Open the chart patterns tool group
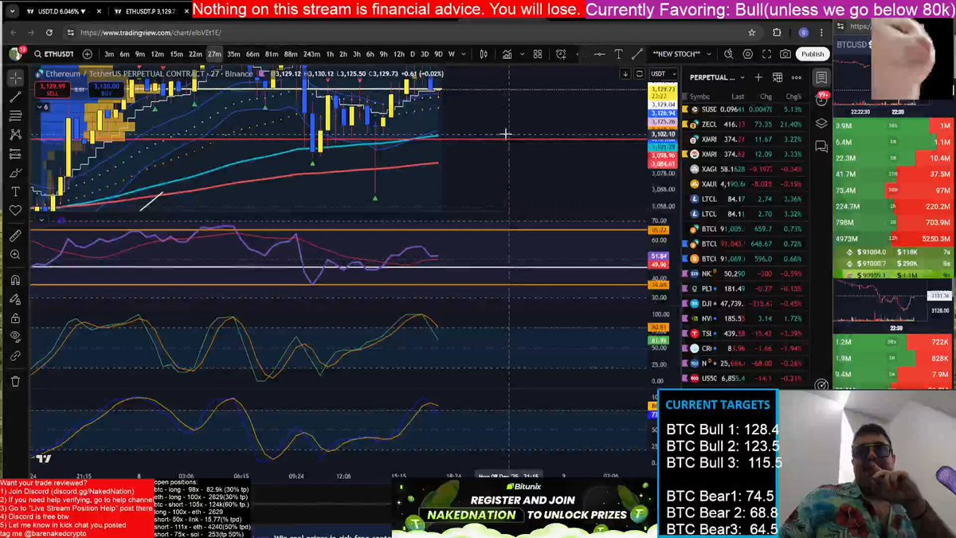956x538 pixels. [15, 135]
